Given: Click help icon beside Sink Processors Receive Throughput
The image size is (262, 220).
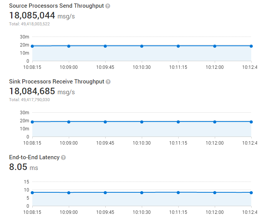Looking at the screenshot, I should pos(108,82).
